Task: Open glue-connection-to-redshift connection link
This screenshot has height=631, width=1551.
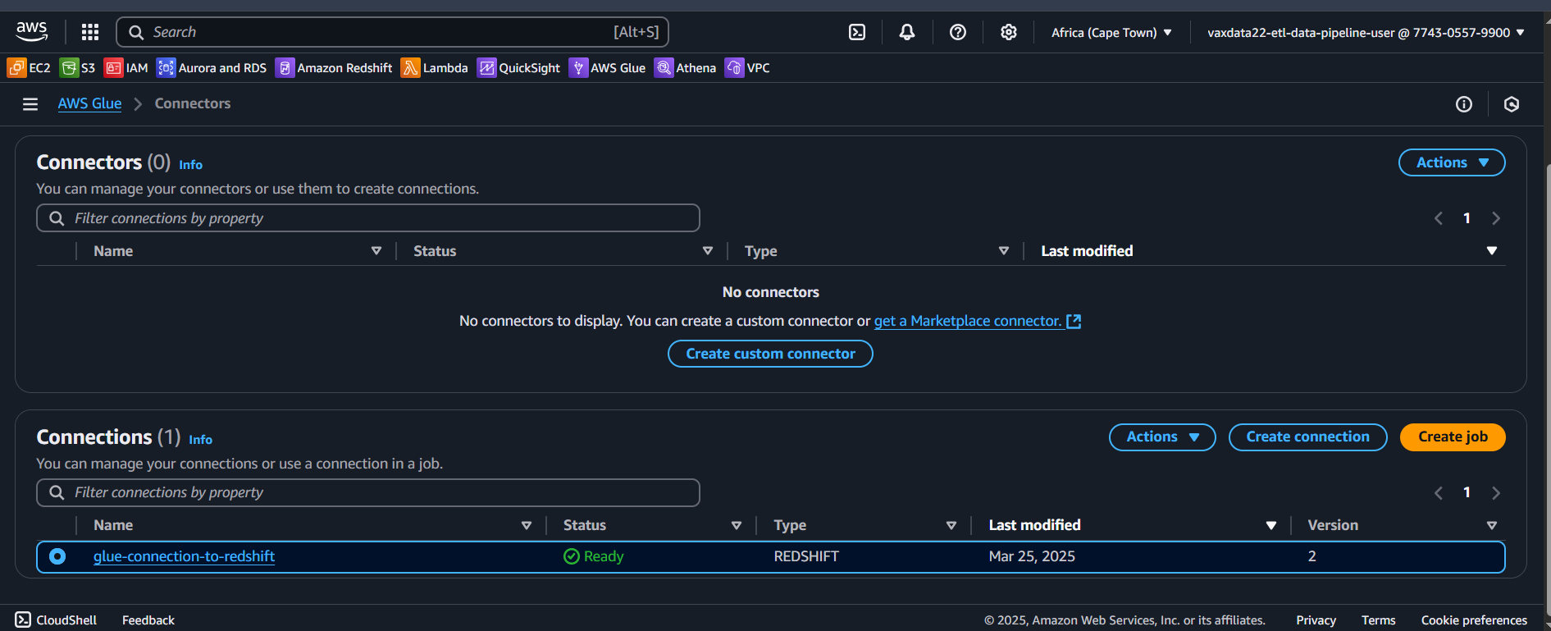Action: [x=184, y=556]
